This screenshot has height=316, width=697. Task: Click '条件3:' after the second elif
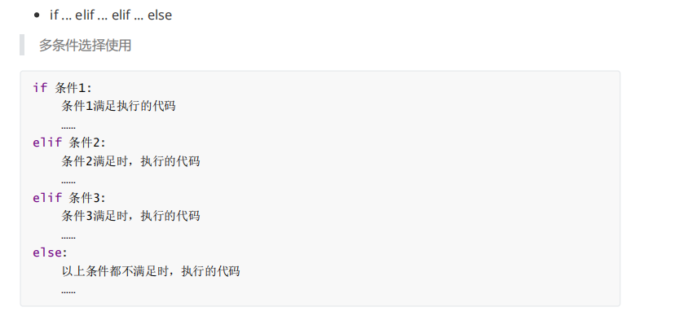[x=87, y=197]
